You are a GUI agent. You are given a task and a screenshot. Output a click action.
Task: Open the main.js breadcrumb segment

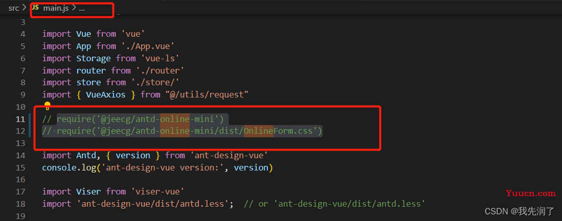tap(56, 8)
